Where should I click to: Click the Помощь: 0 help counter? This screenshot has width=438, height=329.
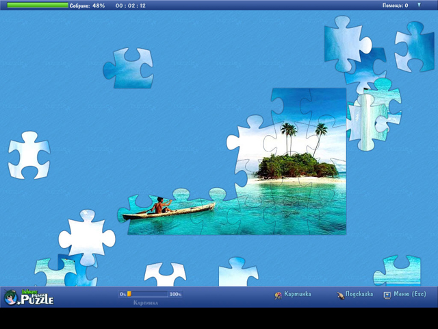tap(396, 5)
